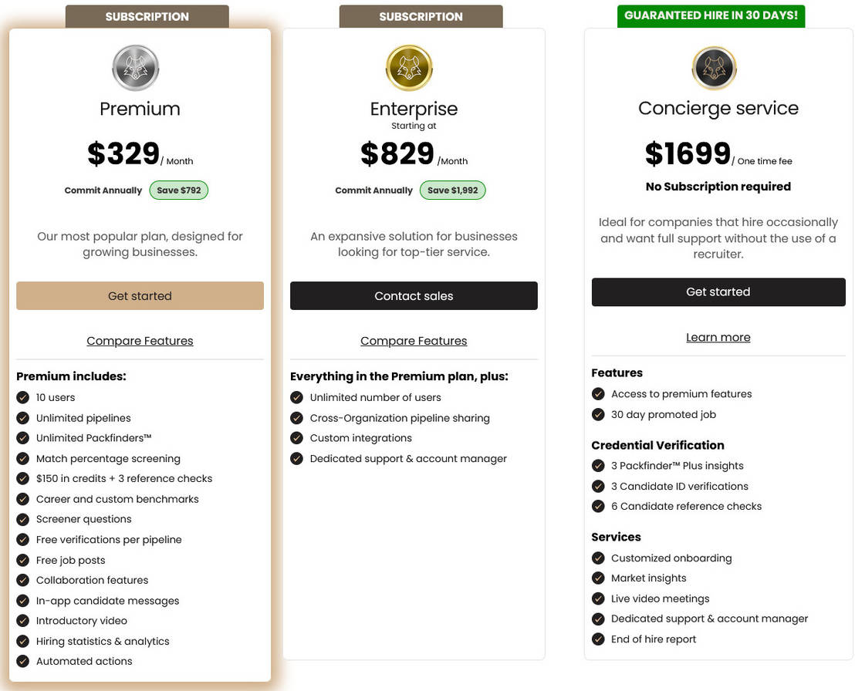855x691 pixels.
Task: Open 'Compare Features' under Enterprise plan
Action: [414, 340]
